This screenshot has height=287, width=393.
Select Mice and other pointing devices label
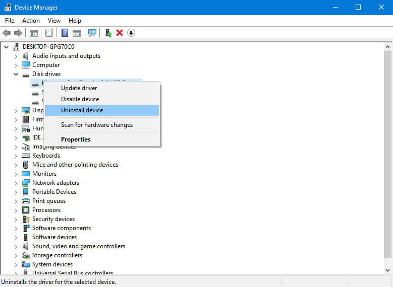pos(75,165)
